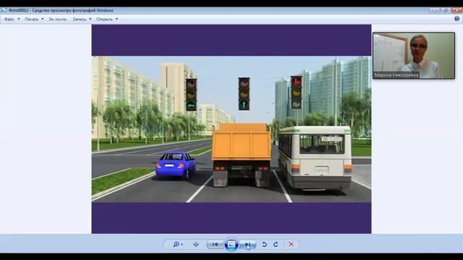This screenshot has height=260, width=463.
Task: Start the slideshow with the round center button
Action: 231,244
